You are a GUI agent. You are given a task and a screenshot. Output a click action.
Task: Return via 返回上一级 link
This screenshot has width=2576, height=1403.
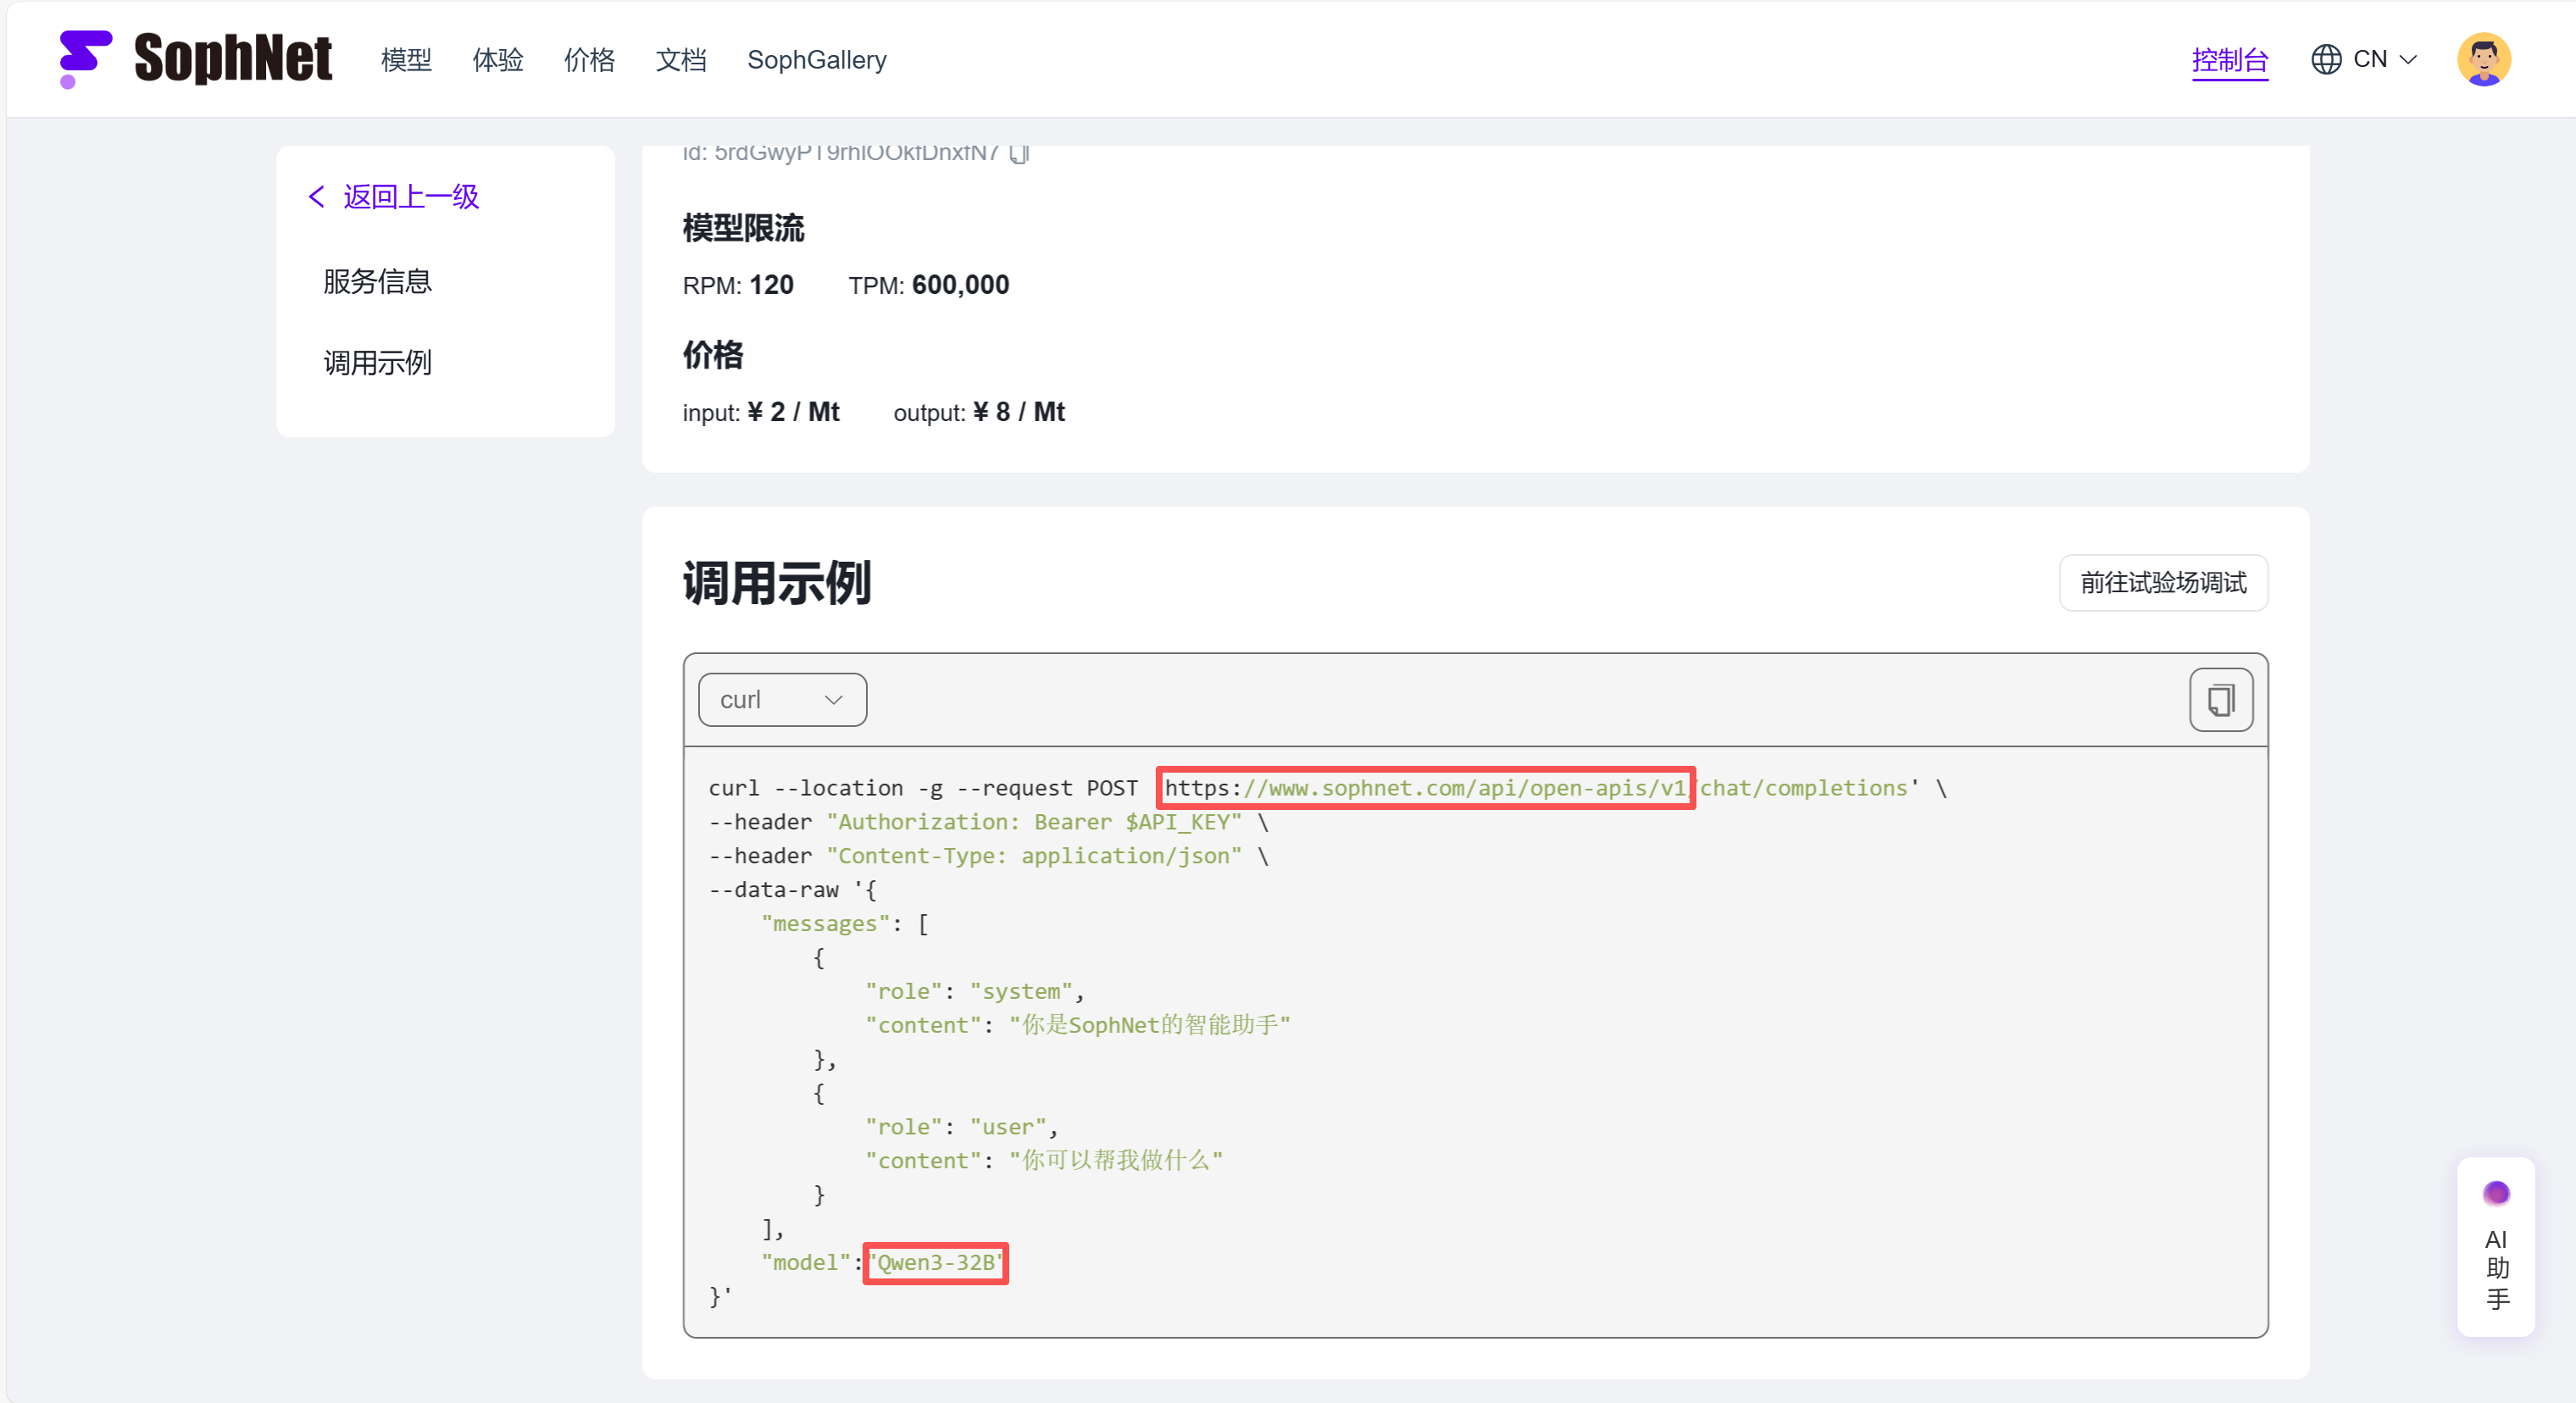click(411, 196)
